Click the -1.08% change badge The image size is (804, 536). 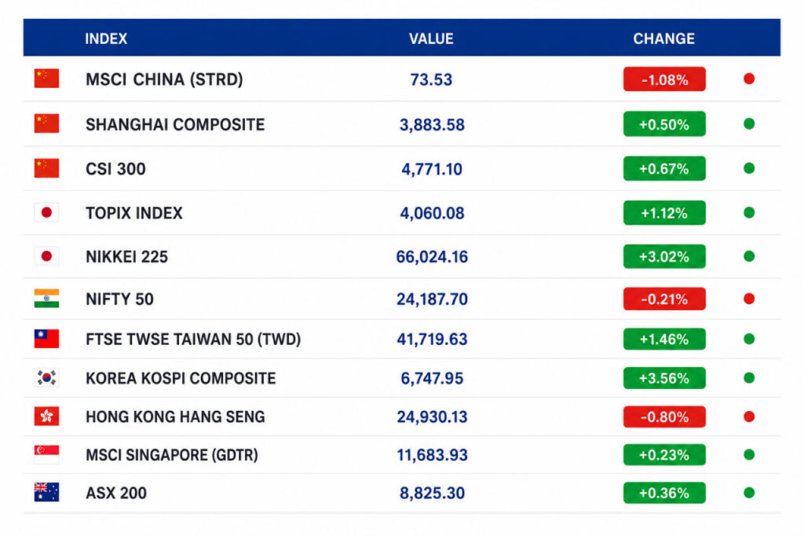(x=664, y=79)
